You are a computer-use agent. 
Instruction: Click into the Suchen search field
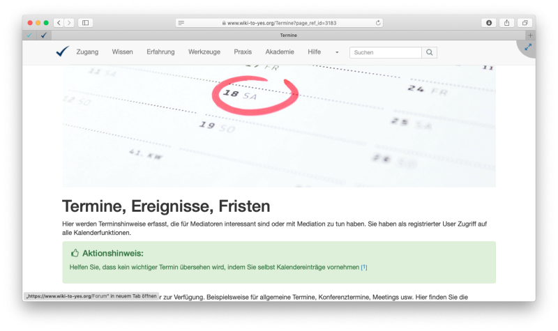tap(386, 52)
